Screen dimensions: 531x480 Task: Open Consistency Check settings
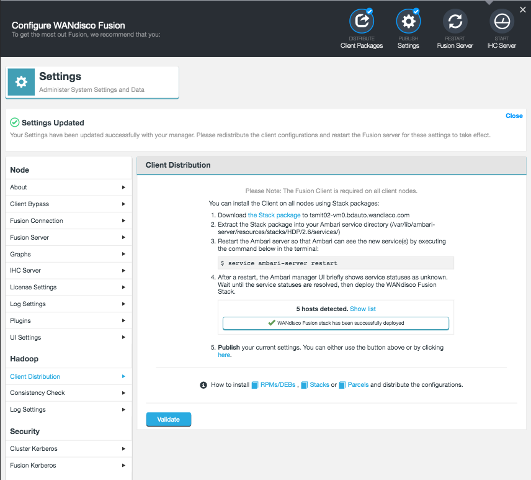pyautogui.click(x=68, y=393)
